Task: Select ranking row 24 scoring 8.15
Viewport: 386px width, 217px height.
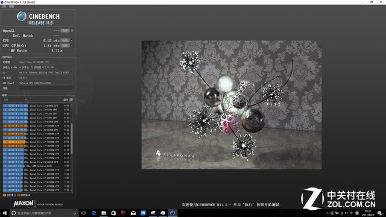Action: pyautogui.click(x=36, y=150)
